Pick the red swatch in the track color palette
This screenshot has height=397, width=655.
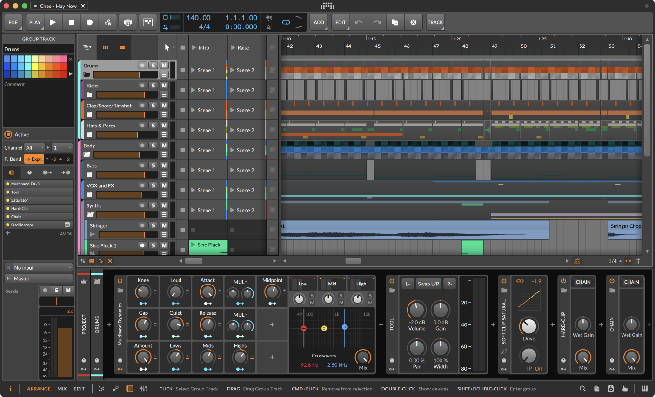tap(63, 66)
